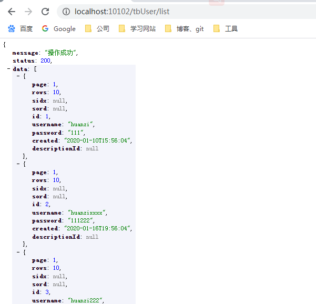Image resolution: width=316 pixels, height=304 pixels.
Task: Collapse the data array
Action: 9,69
